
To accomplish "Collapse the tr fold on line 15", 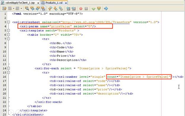I will coord(9,72).
